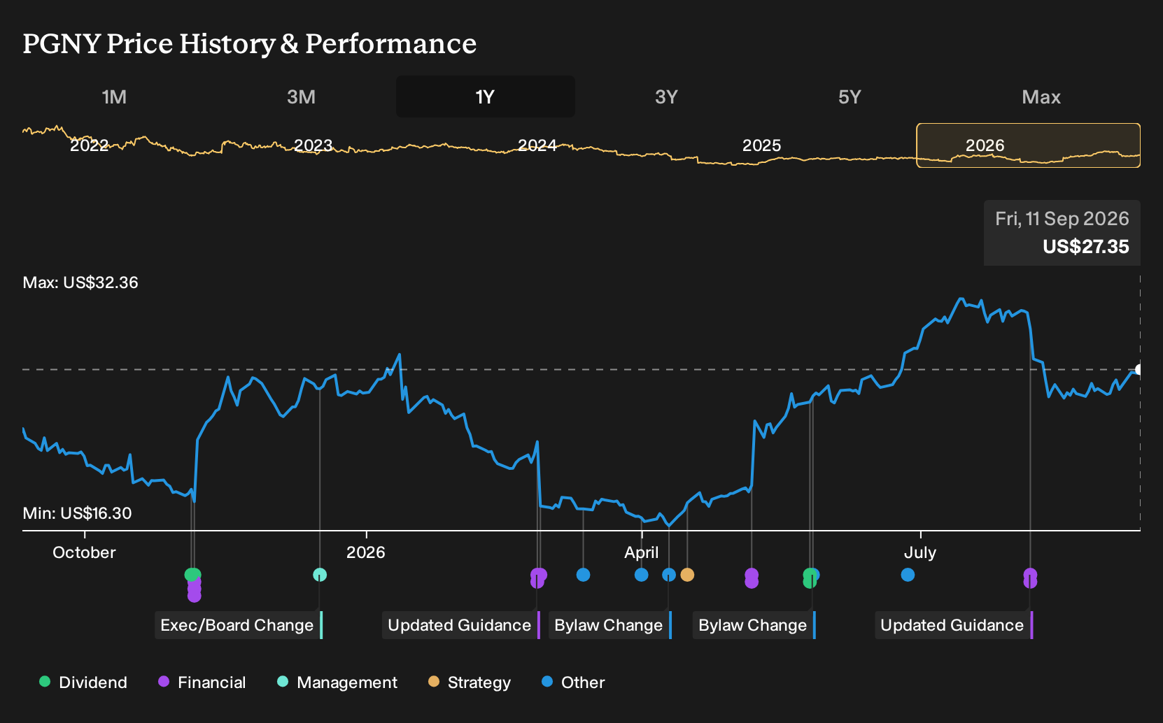Toggle Dividend events in legend
Image resolution: width=1163 pixels, height=723 pixels.
83,682
